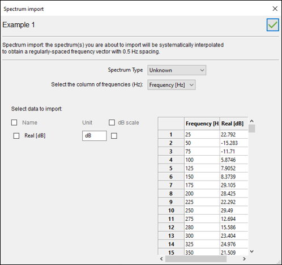Click the horizontal scroll right arrow

pos(244,259)
